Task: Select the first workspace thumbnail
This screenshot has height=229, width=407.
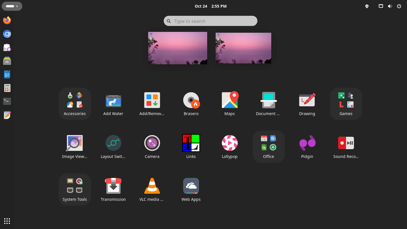Action: 178,48
